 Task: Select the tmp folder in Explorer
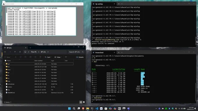(x=38, y=81)
